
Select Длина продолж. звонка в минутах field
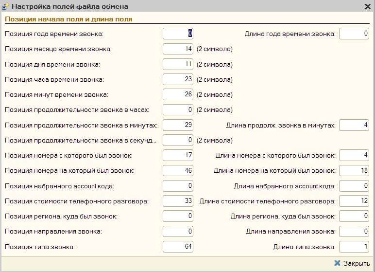[354, 125]
